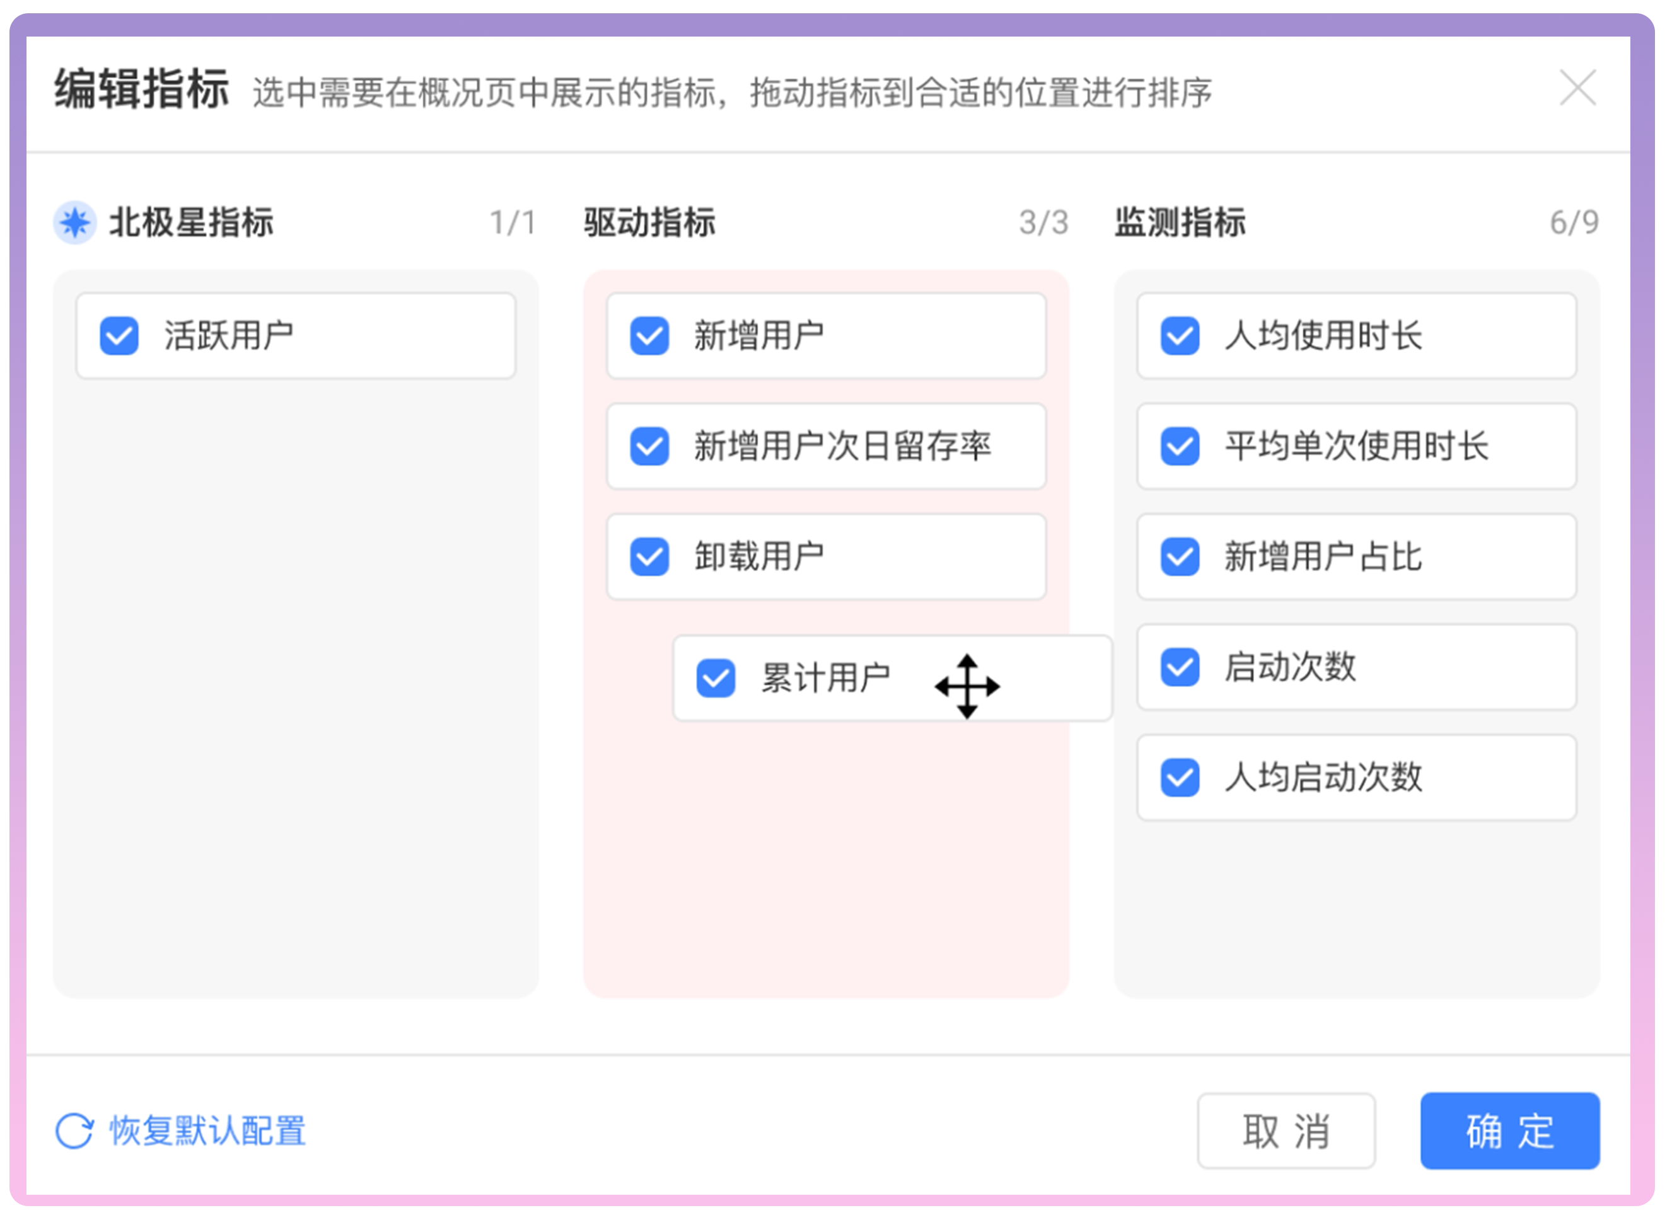Click the 监测指标 column heading
1672x1225 pixels.
coord(1180,222)
